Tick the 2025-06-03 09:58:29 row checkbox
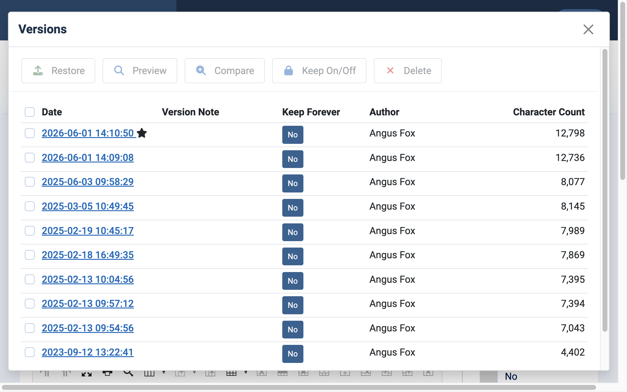 [30, 182]
